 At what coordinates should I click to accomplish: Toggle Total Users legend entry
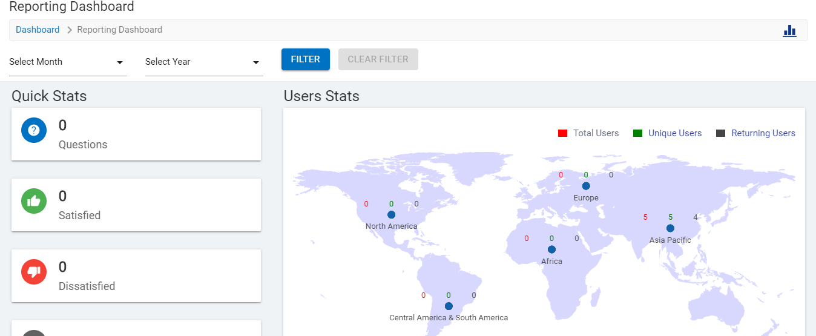(x=596, y=133)
